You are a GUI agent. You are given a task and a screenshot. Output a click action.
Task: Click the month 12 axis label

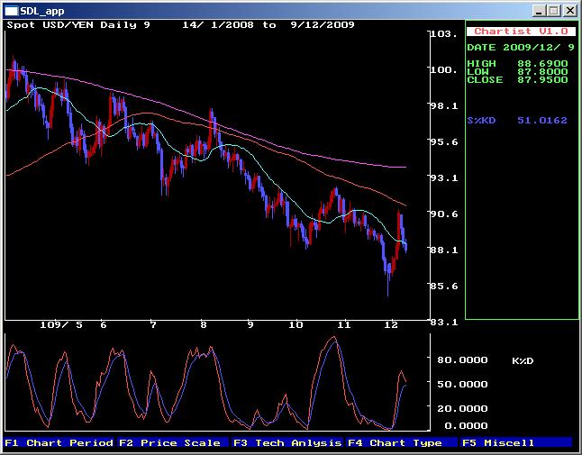click(x=391, y=325)
